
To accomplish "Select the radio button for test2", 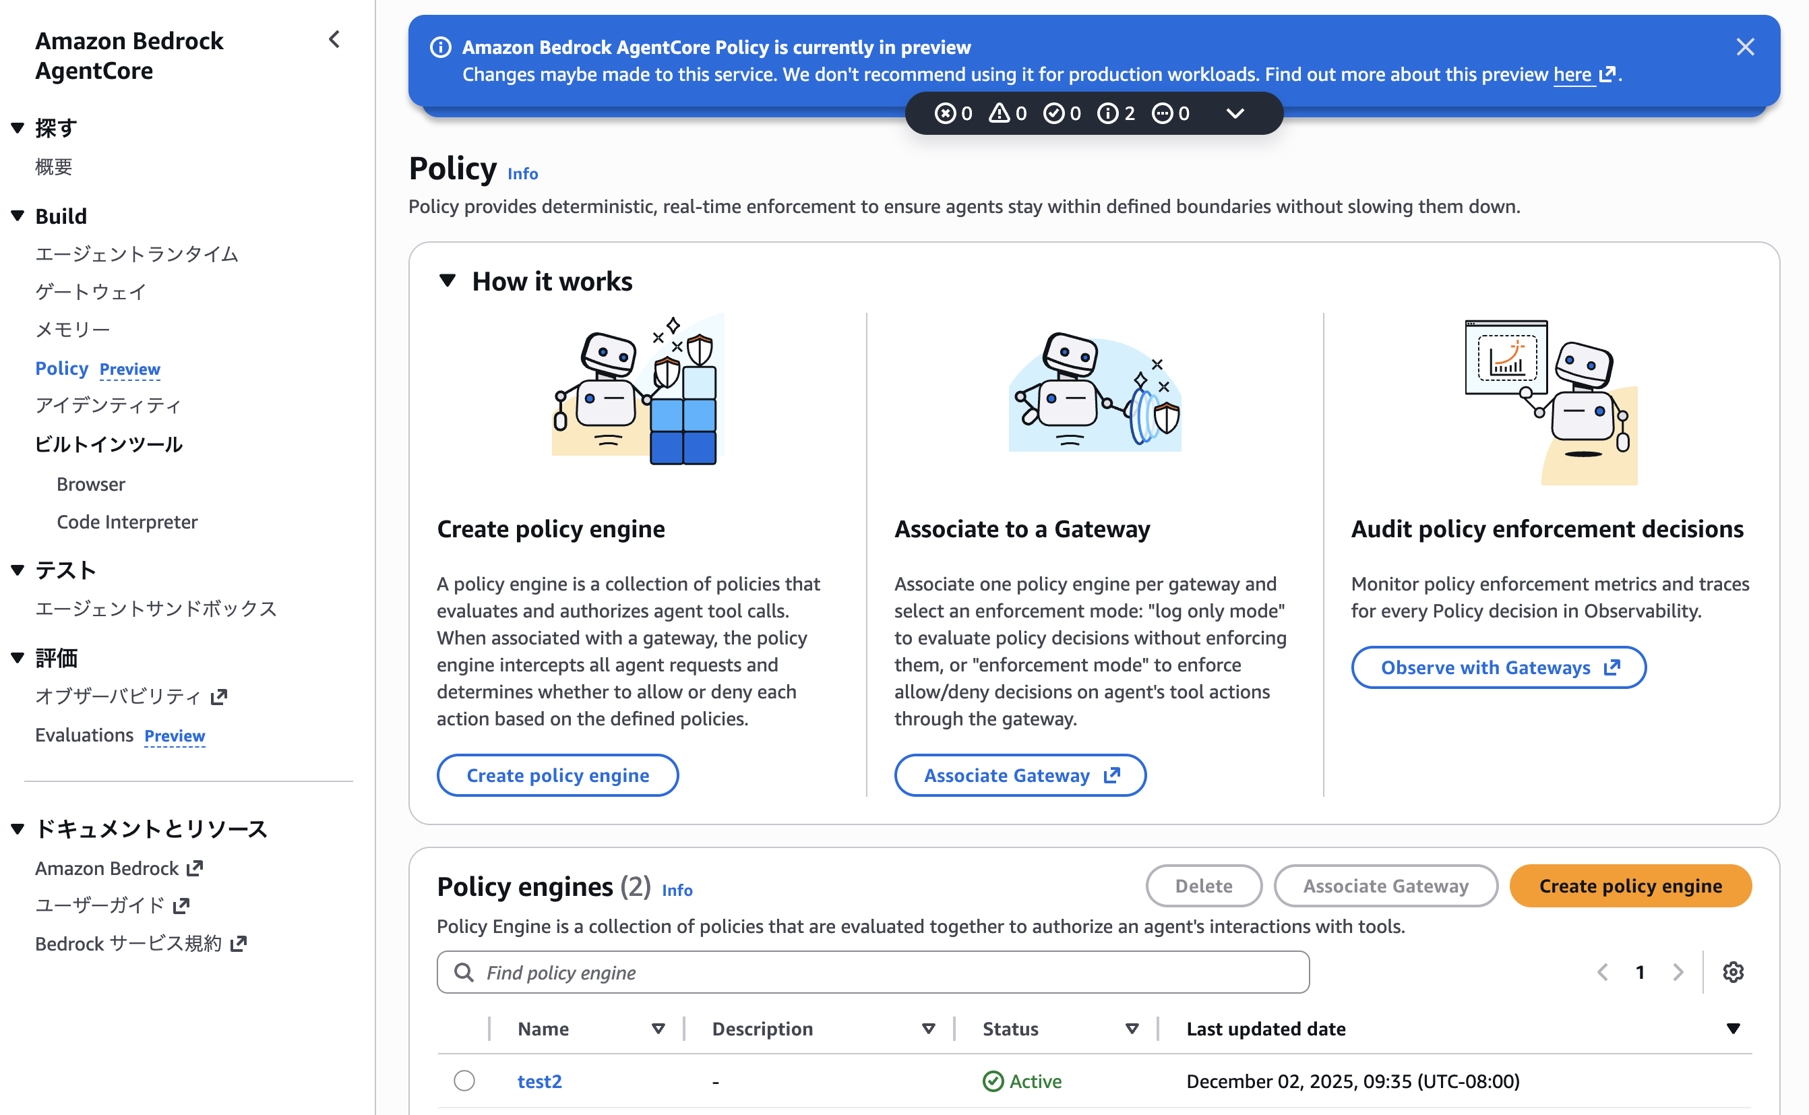I will coord(464,1081).
